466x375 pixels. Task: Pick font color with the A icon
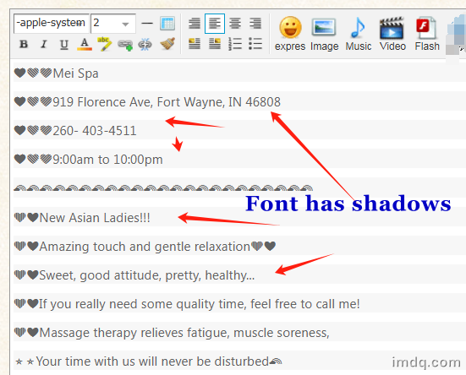click(x=85, y=44)
